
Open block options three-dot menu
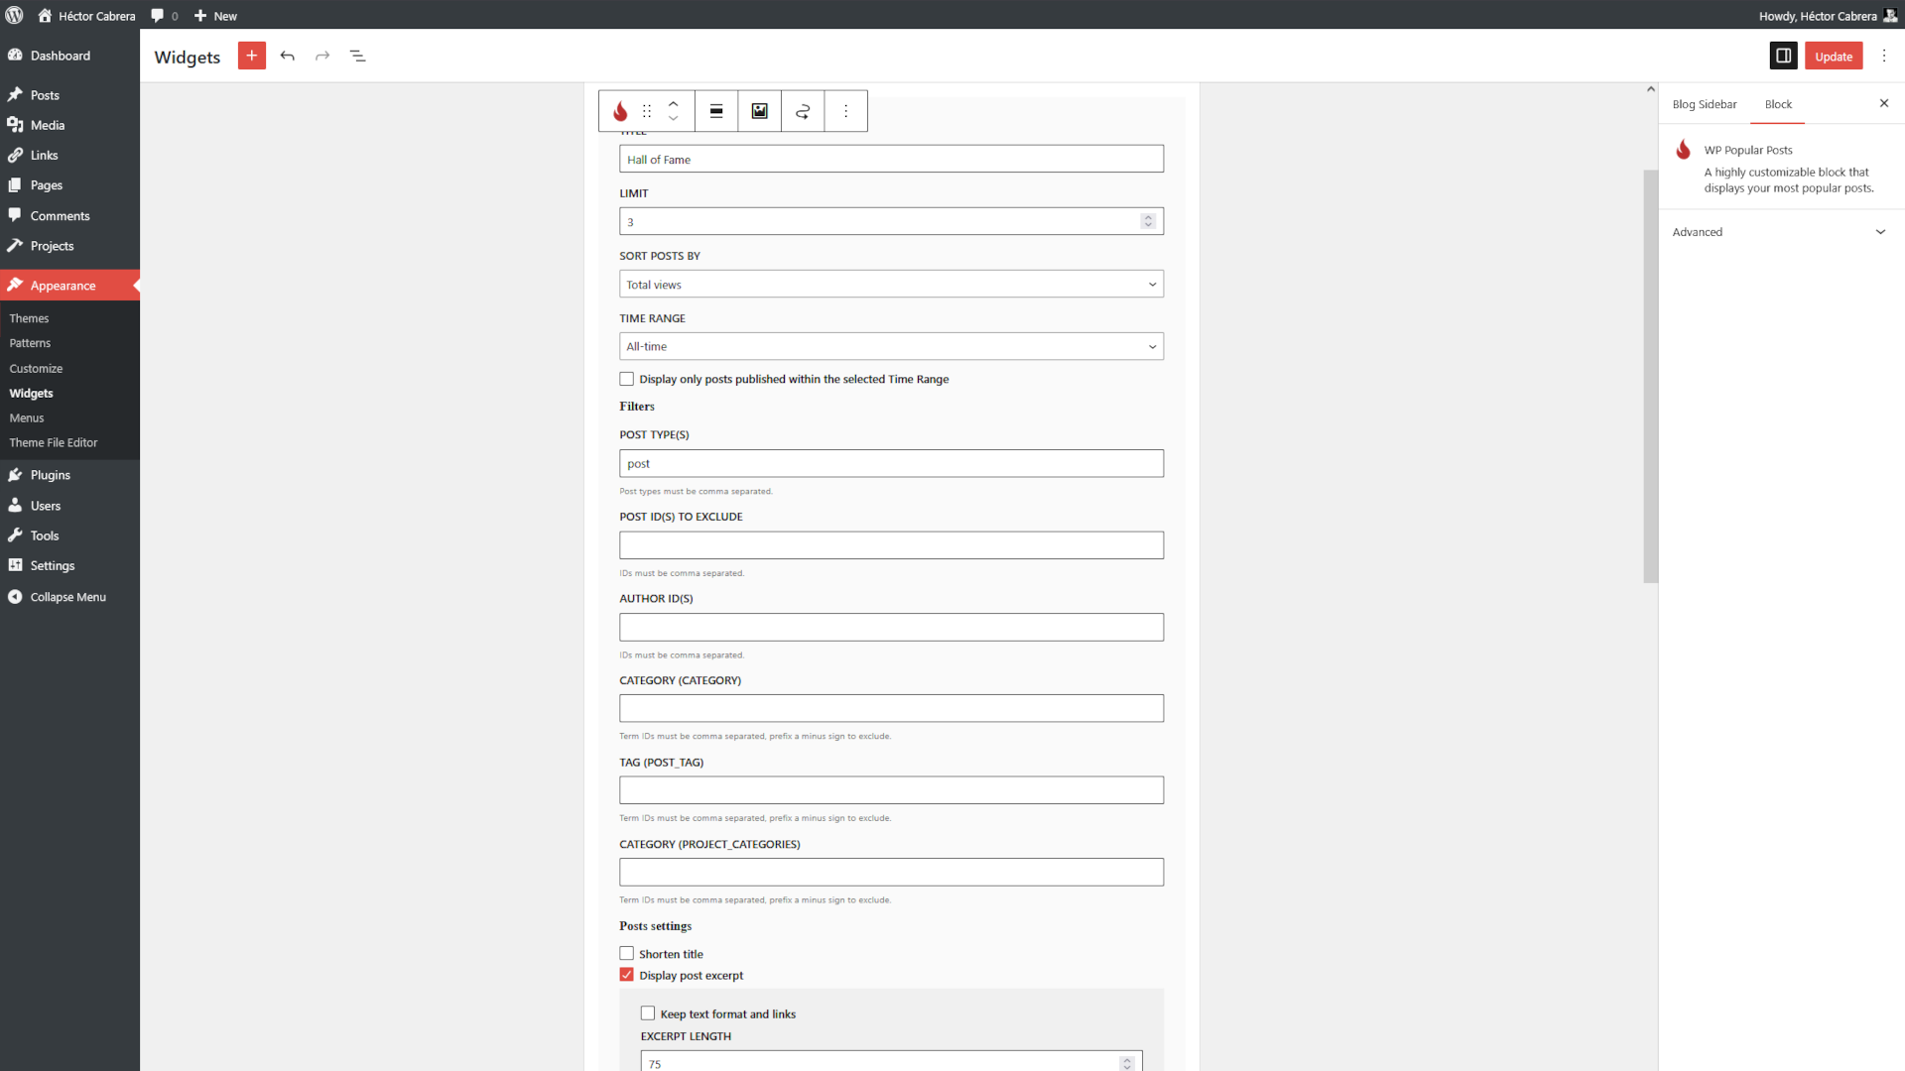pyautogui.click(x=845, y=111)
